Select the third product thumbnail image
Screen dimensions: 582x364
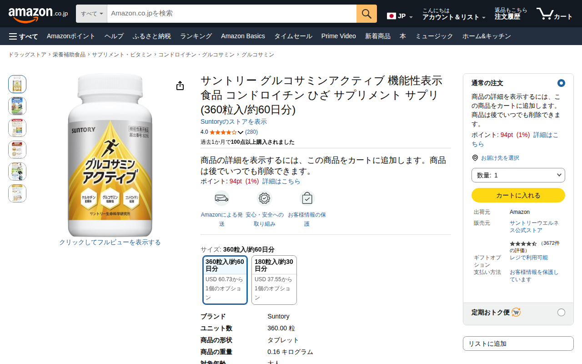coord(17,128)
